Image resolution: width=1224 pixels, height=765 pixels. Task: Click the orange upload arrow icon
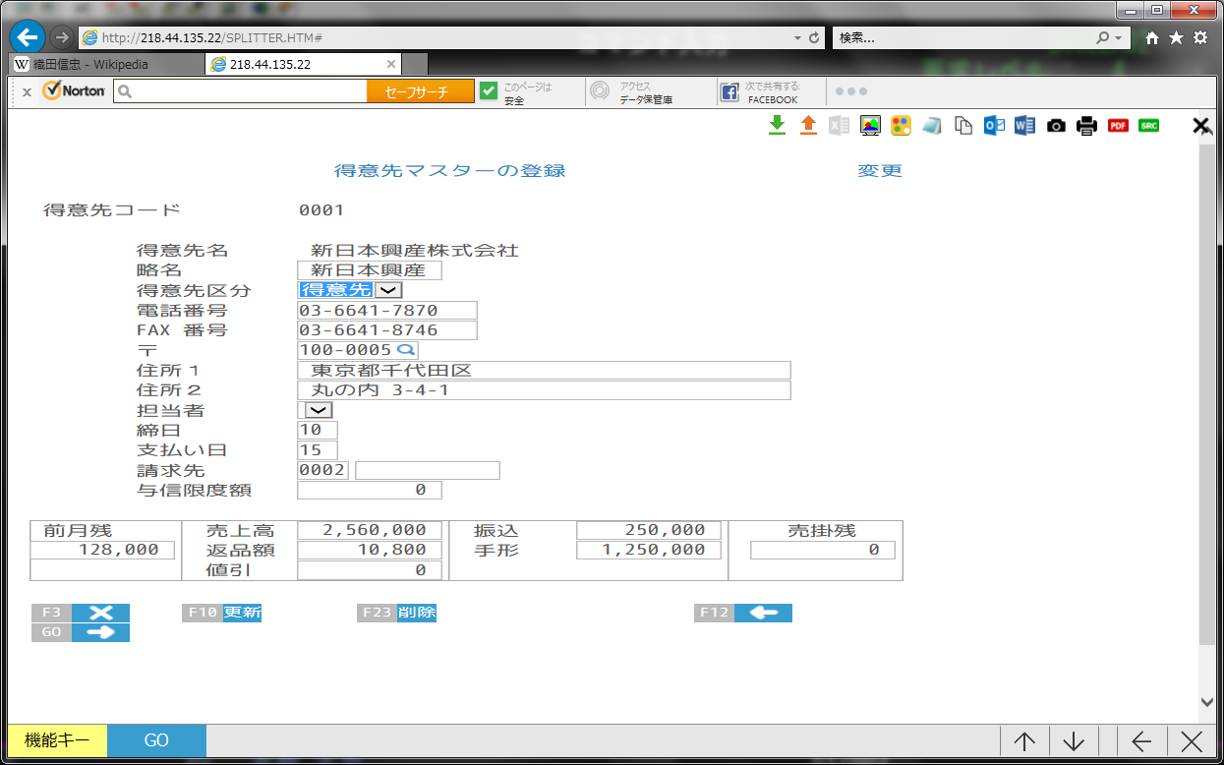808,125
